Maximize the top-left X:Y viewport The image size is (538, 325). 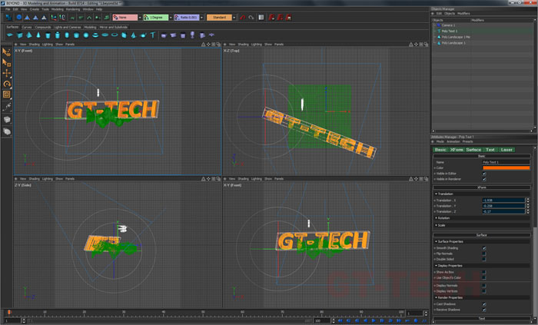218,45
